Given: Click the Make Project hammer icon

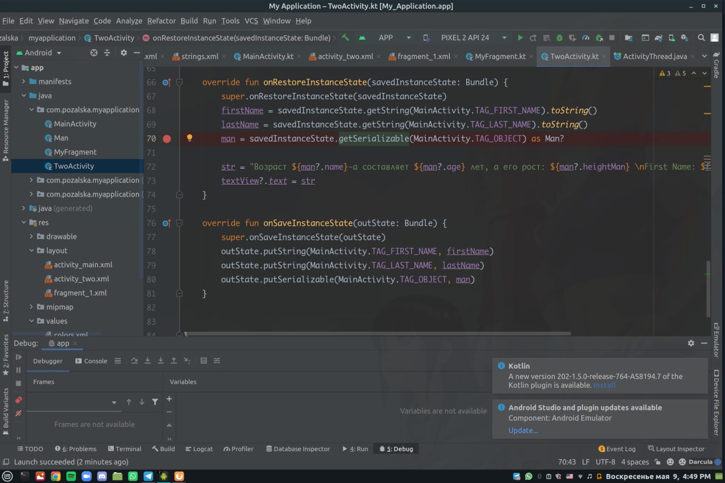Looking at the screenshot, I should click(x=346, y=38).
